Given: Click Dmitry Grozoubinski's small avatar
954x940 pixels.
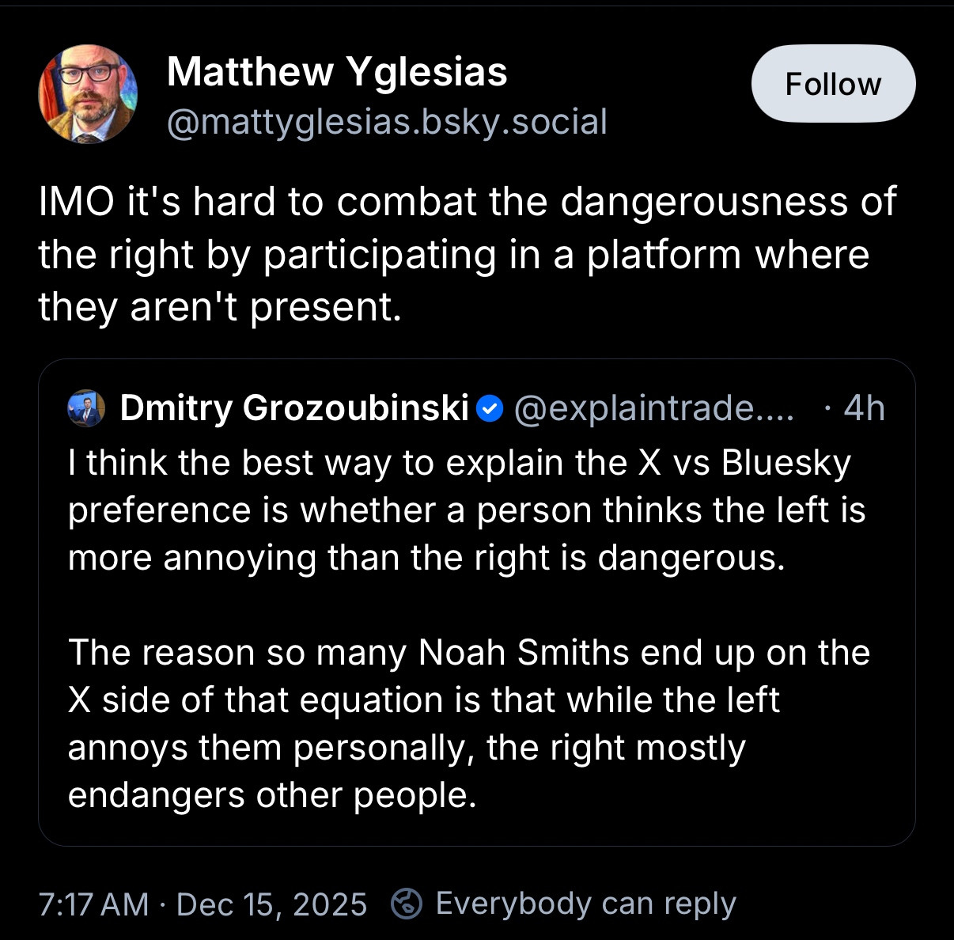Looking at the screenshot, I should pos(86,408).
